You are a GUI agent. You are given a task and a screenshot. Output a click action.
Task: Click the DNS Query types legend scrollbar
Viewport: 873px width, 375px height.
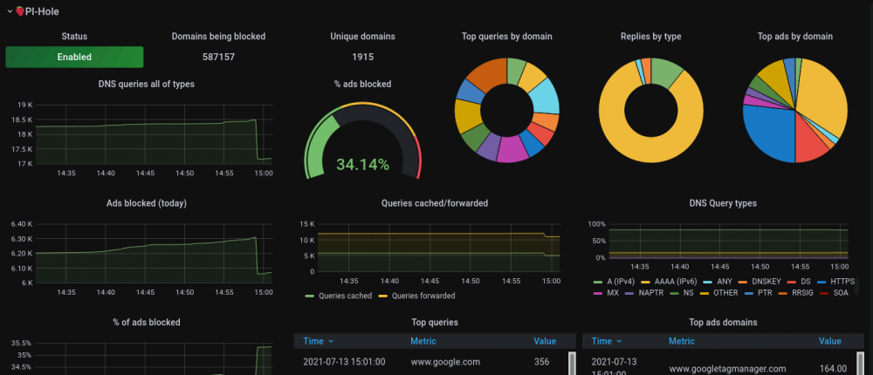857,286
